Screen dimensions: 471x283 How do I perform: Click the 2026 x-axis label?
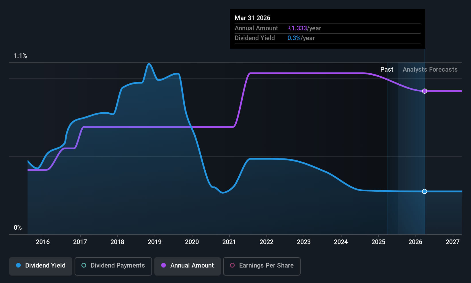click(x=415, y=242)
